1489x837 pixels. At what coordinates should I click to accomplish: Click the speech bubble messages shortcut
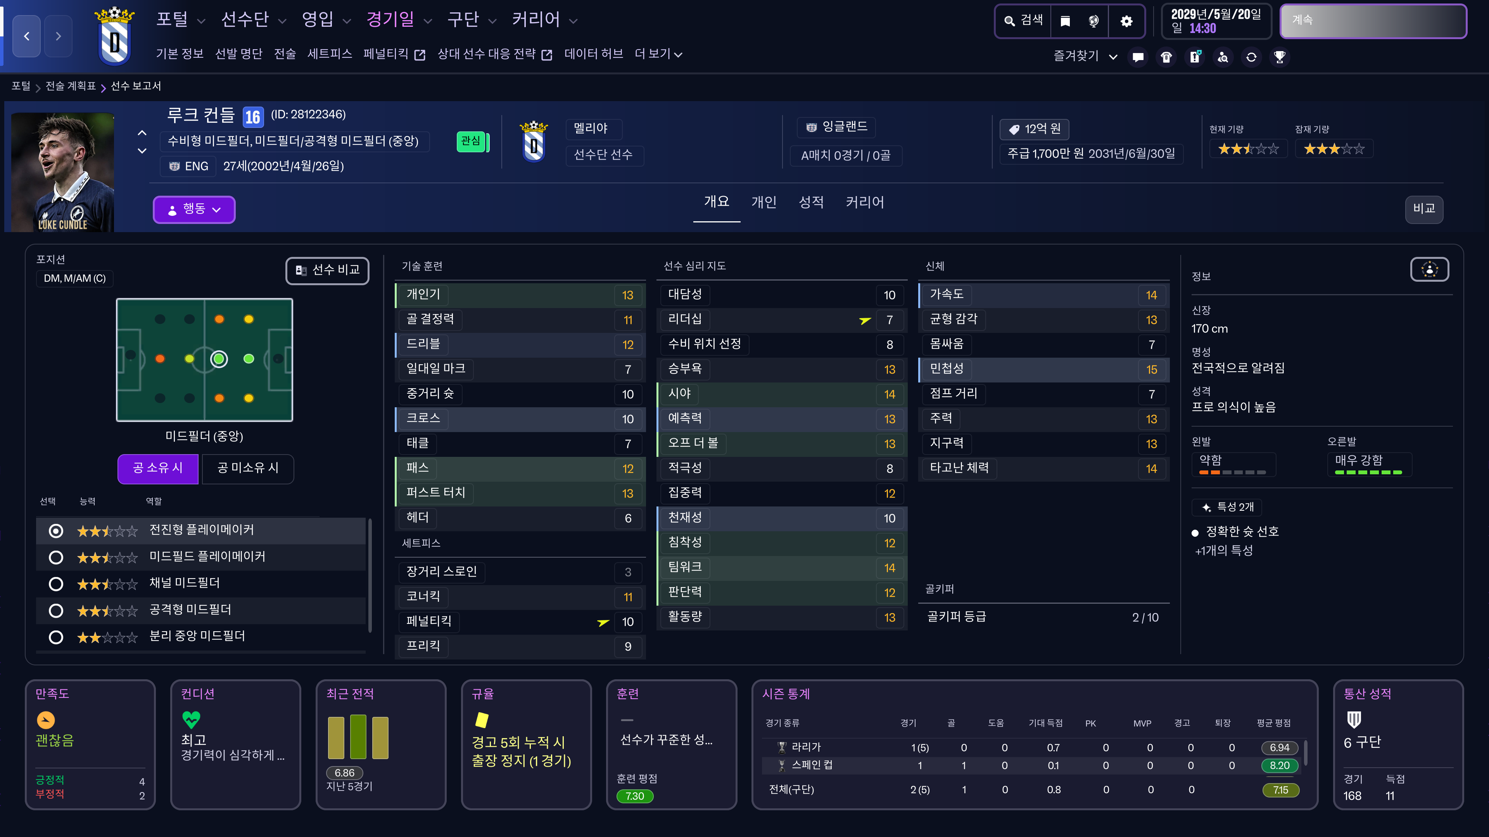tap(1138, 57)
